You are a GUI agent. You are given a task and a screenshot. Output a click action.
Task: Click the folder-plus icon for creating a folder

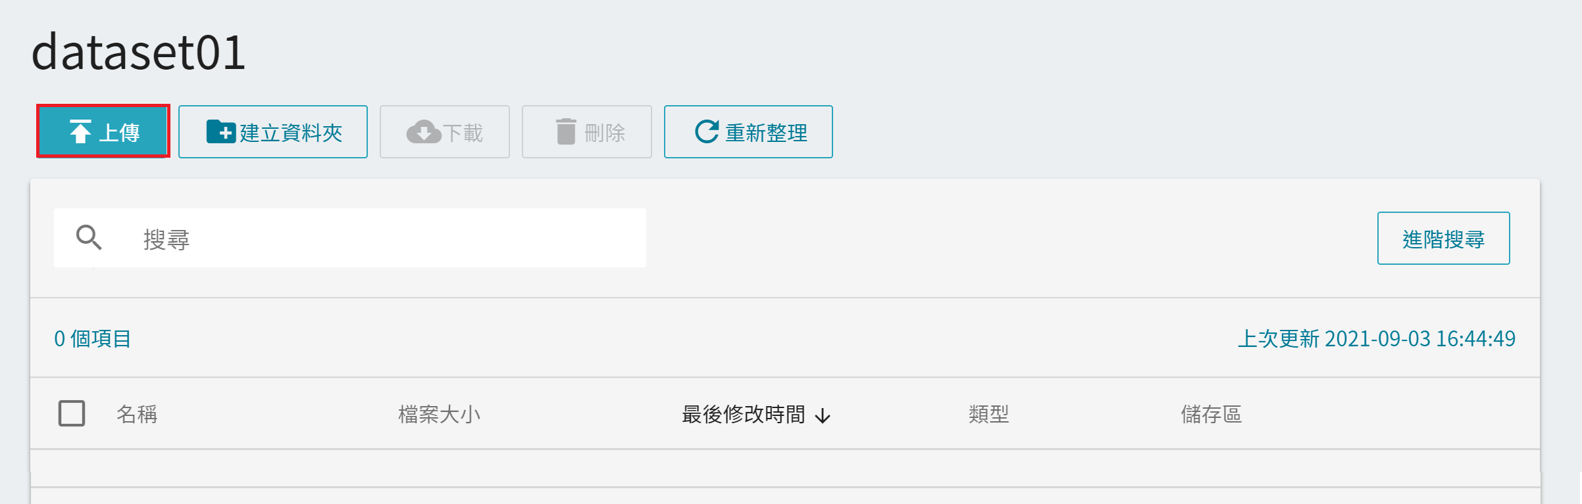coord(221,131)
